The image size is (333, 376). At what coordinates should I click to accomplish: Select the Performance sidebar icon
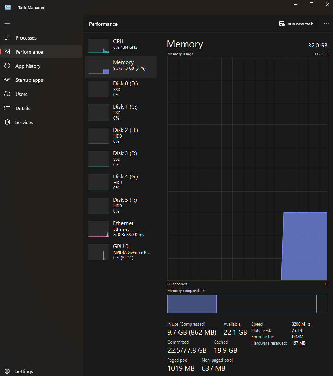tap(7, 51)
